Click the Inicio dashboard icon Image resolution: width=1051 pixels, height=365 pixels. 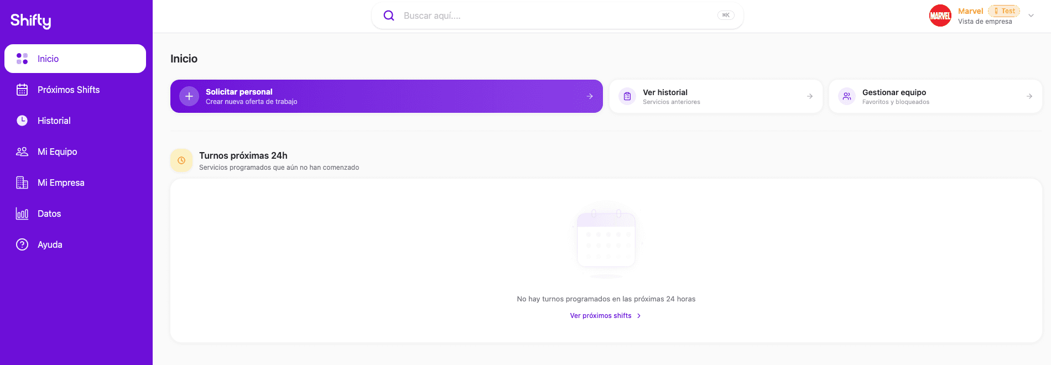[22, 59]
